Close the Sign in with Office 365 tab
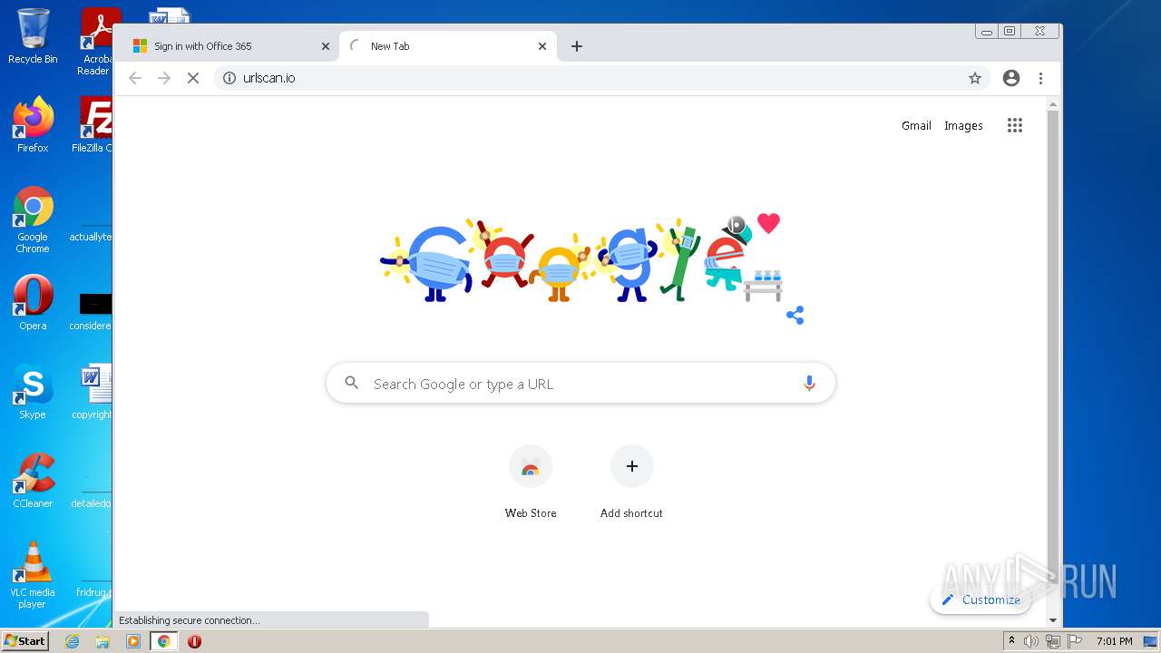The width and height of the screenshot is (1161, 653). 326,46
